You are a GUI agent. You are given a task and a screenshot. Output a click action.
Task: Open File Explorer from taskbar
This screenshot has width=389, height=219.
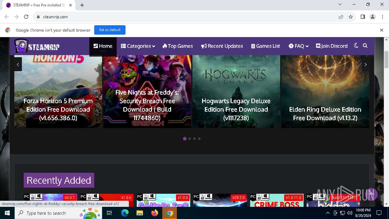coord(140,213)
